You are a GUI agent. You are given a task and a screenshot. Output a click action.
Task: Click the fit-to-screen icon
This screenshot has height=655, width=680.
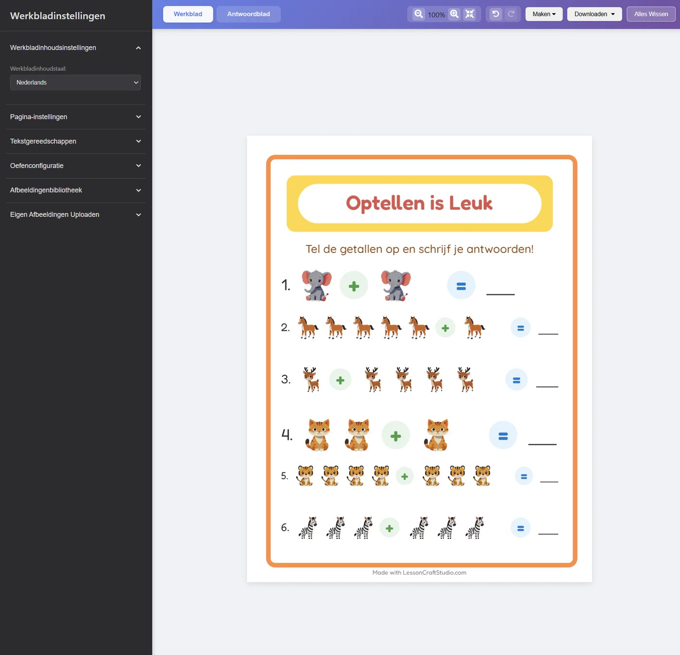tap(470, 14)
